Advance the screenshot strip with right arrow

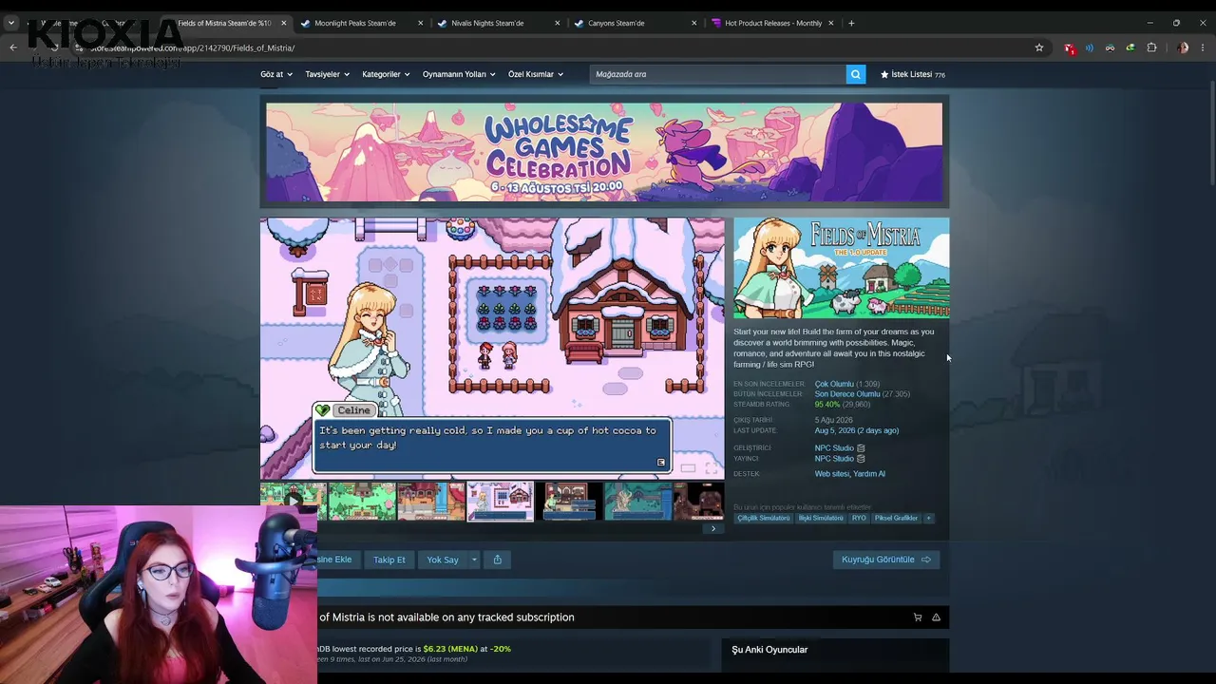(713, 529)
